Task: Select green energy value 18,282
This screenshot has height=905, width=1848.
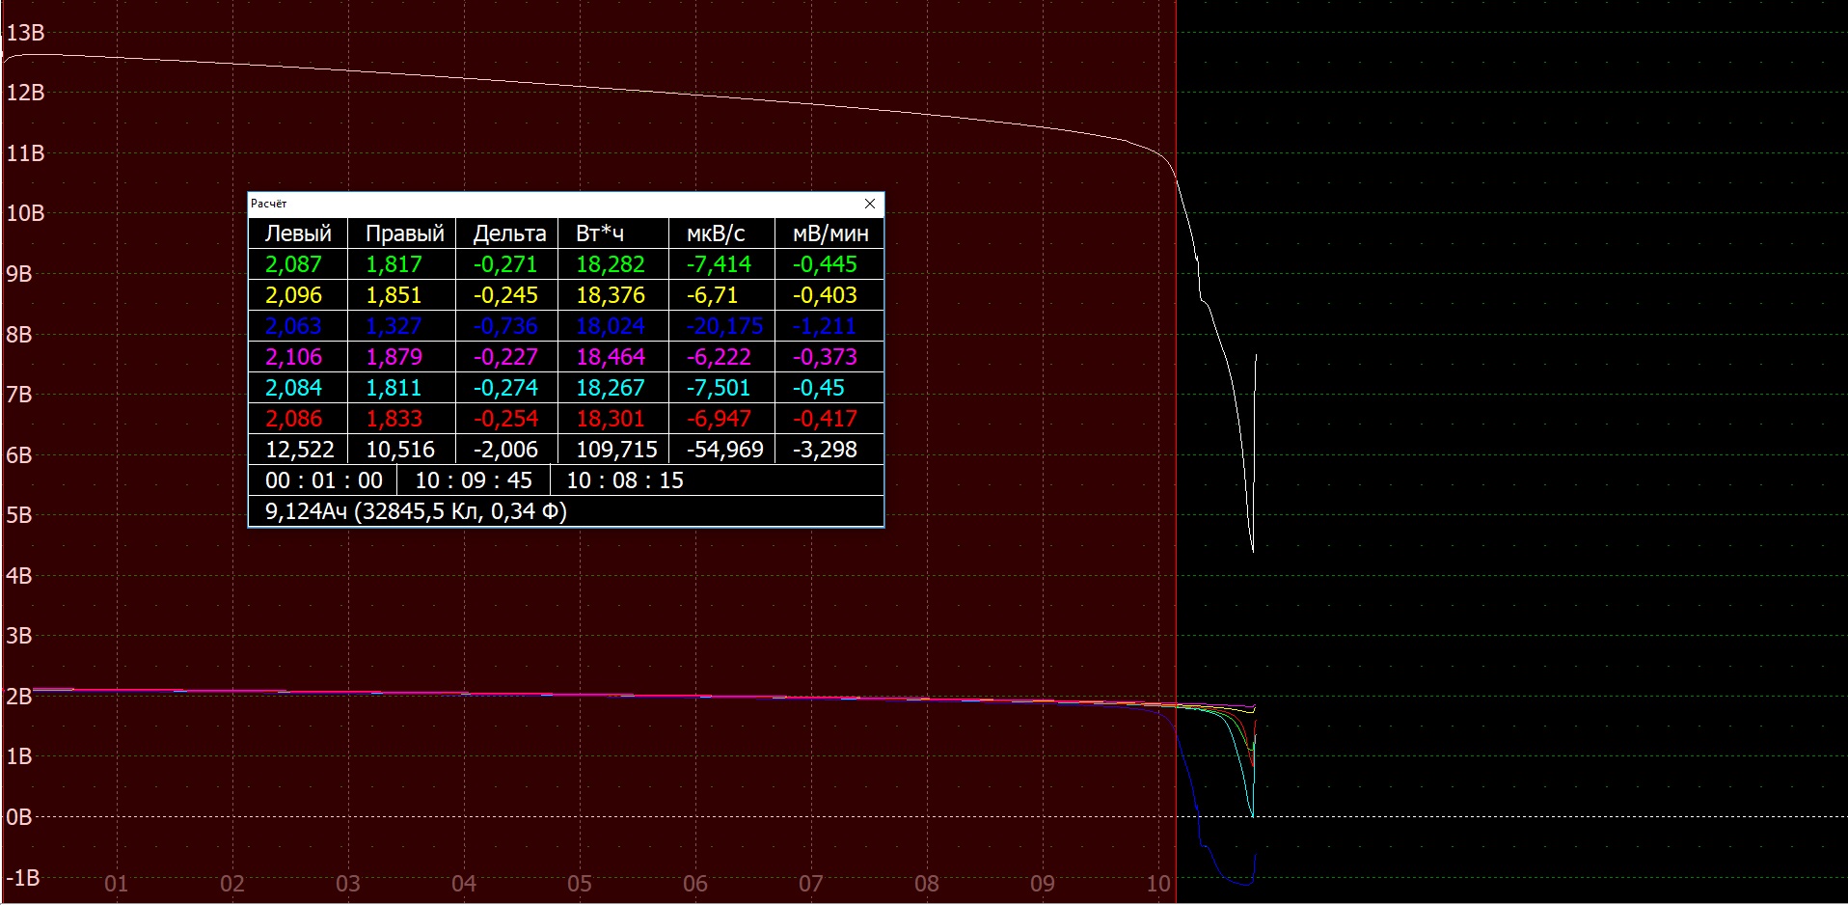Action: pyautogui.click(x=611, y=264)
